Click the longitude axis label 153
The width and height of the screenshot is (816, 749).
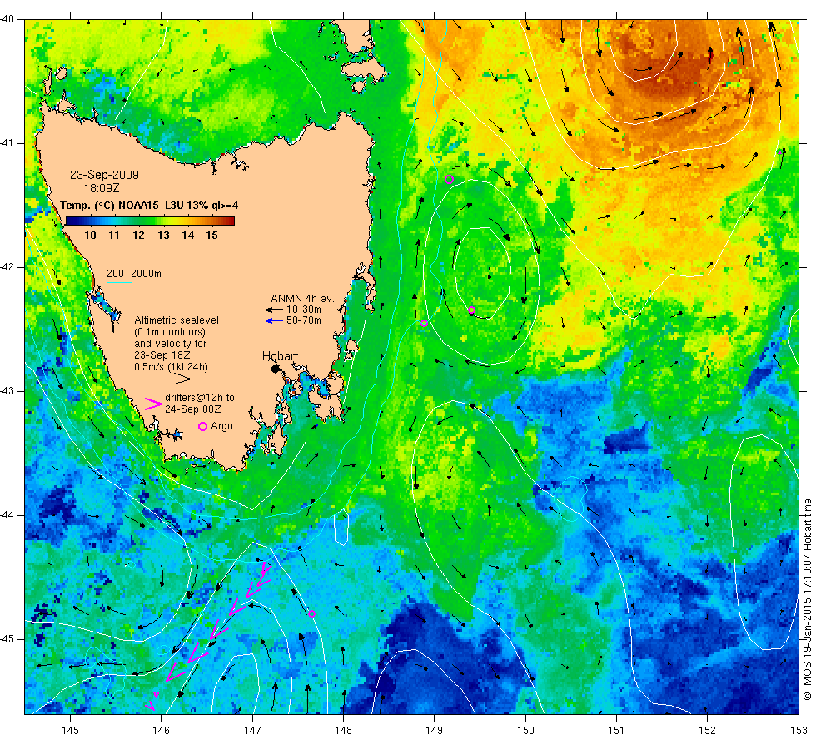click(x=799, y=731)
